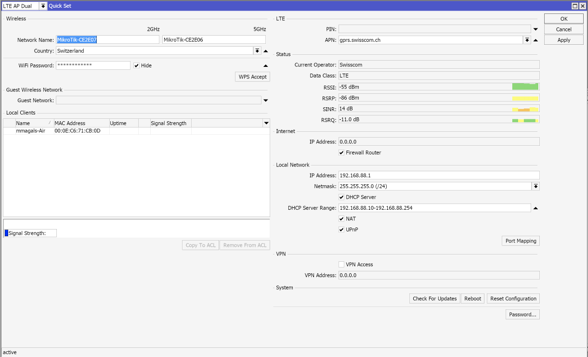
Task: Collapse the APN field using the up arrow
Action: click(536, 40)
